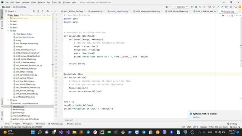Click the UTF-8 encoding in status bar

click(195, 127)
